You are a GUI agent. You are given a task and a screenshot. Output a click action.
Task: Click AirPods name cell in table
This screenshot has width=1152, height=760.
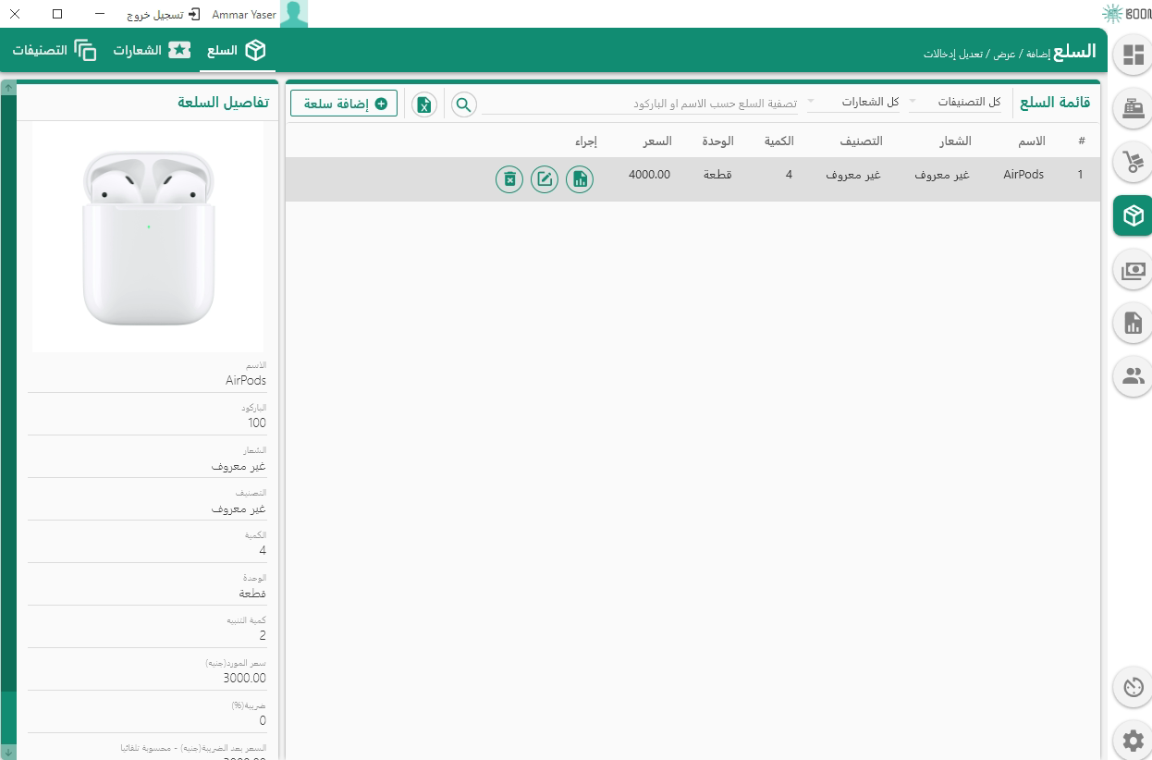pos(1023,174)
